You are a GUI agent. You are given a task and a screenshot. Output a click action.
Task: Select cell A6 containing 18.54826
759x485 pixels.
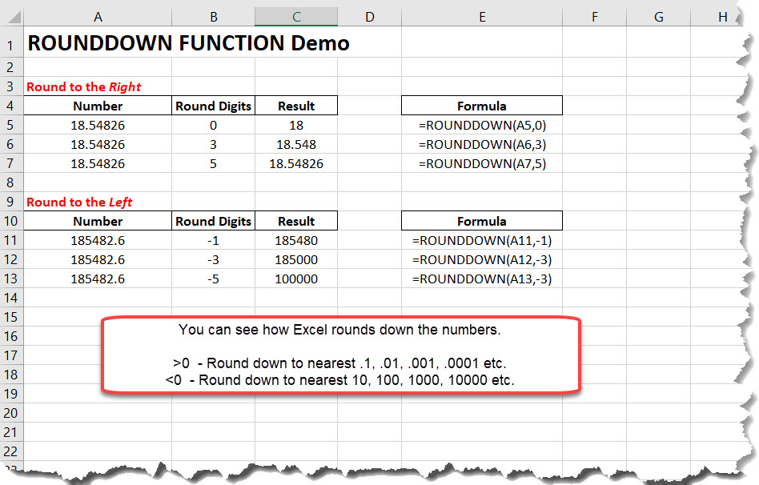(x=98, y=144)
